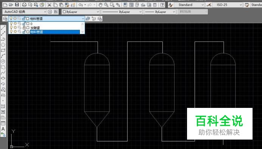Open the undo history dropdown arrow

[85, 5]
